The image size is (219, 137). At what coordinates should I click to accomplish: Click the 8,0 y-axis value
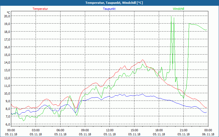click(x=8, y=109)
